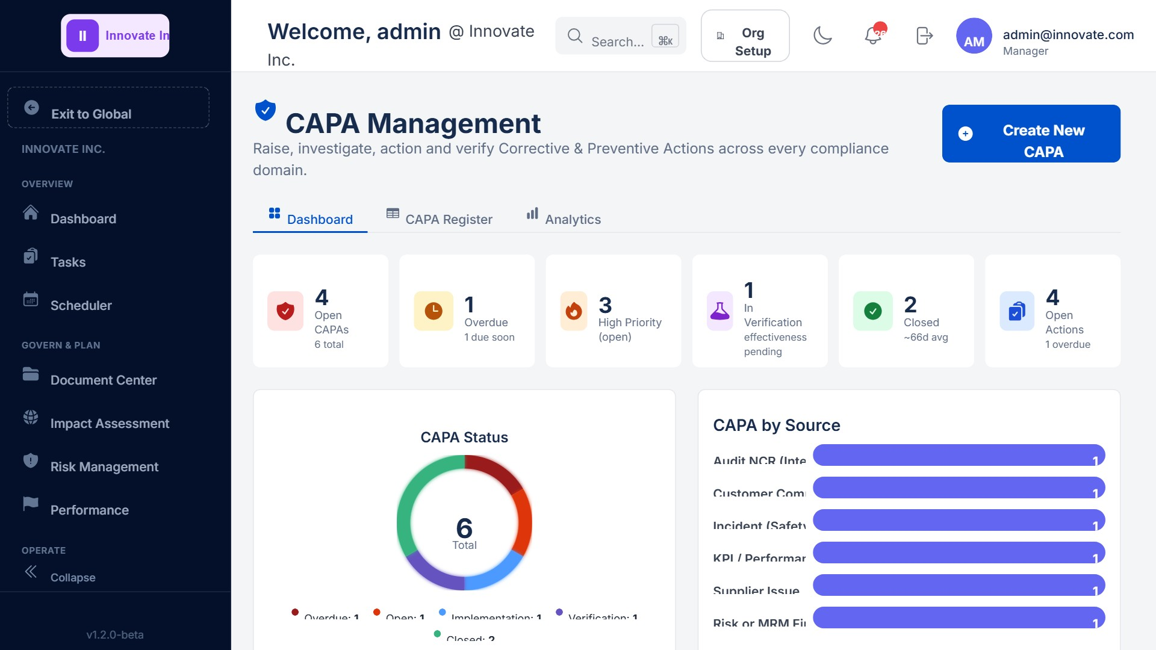
Task: Click the '1 due soon' text
Action: [489, 337]
